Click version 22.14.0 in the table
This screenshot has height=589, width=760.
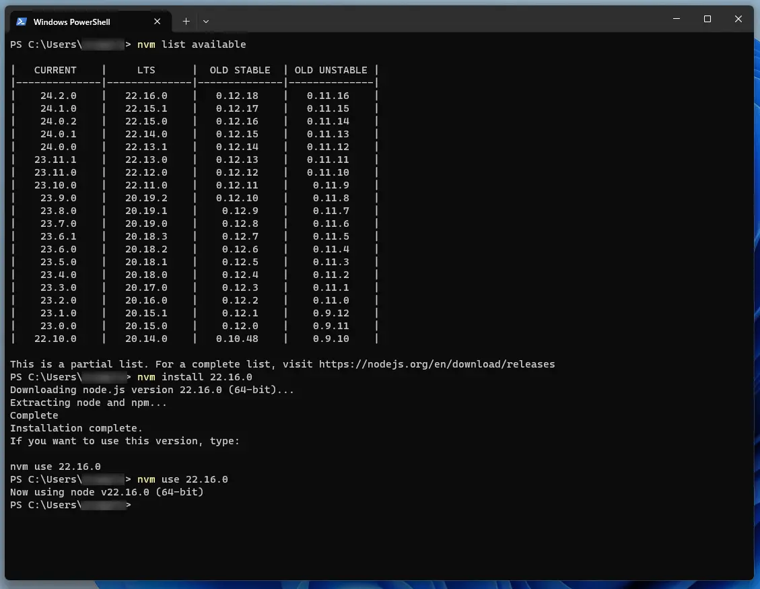tap(146, 134)
